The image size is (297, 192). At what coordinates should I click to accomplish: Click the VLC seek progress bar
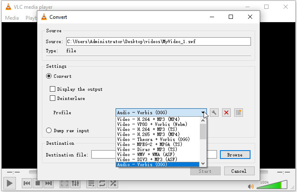pyautogui.click(x=33, y=172)
